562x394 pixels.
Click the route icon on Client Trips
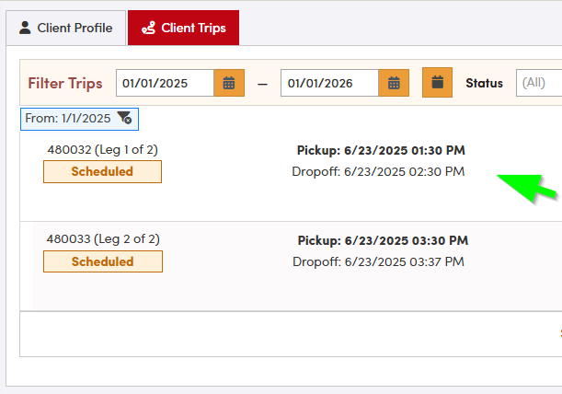(148, 28)
